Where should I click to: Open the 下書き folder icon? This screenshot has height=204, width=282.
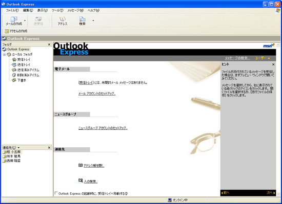(14, 80)
